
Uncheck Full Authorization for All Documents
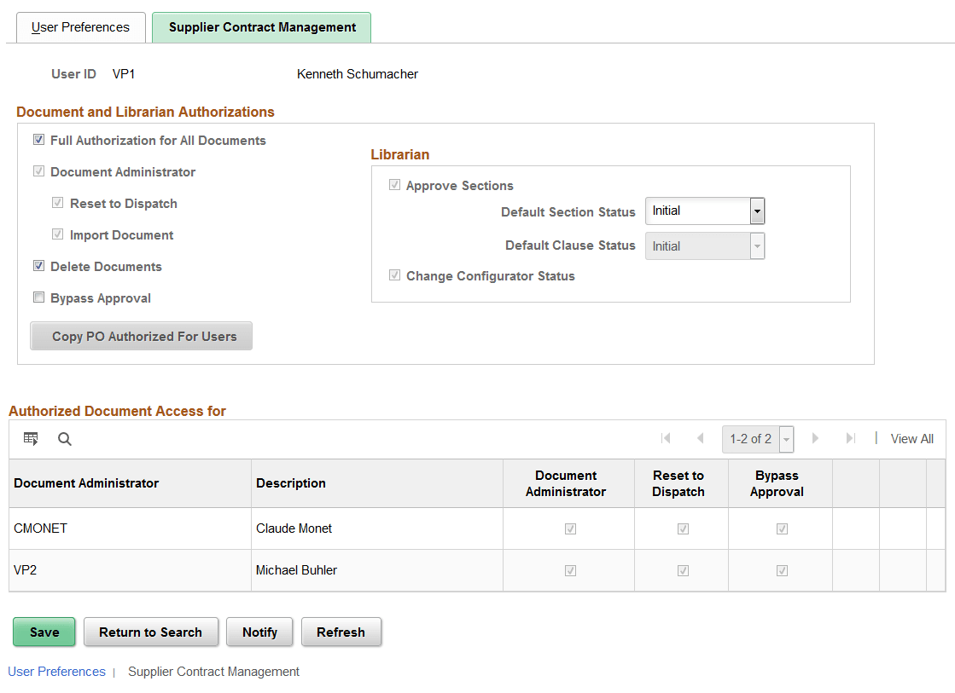38,140
